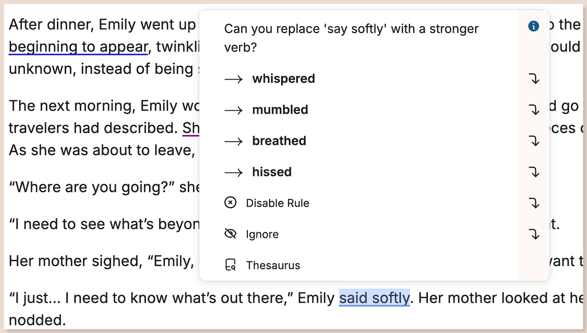
Task: Click Disable Rule circled-x icon
Action: pyautogui.click(x=230, y=203)
